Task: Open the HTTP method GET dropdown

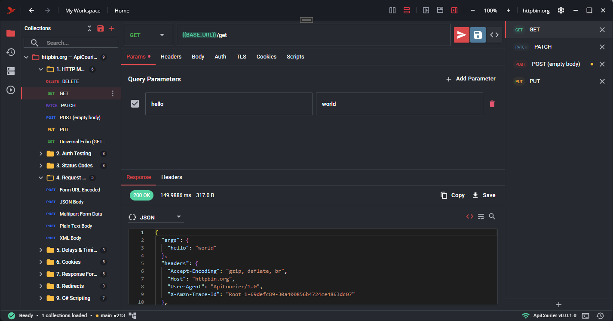Action: tap(148, 35)
